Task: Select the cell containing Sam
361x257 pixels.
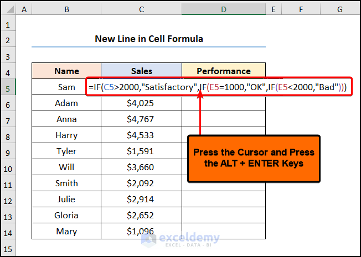Action: pyautogui.click(x=66, y=87)
